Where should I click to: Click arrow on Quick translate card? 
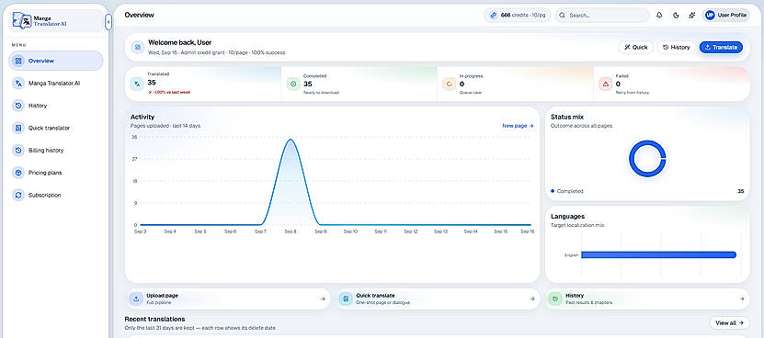point(532,299)
